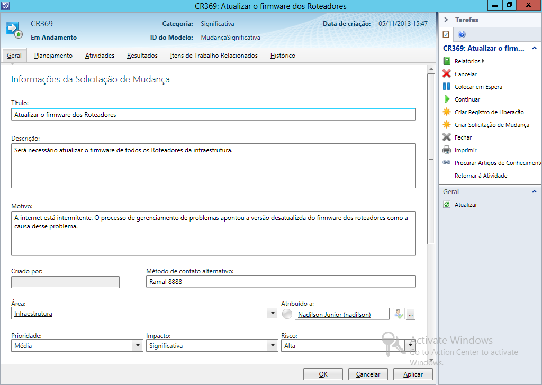This screenshot has width=542, height=385.
Task: Open the Histórico tab
Action: 283,56
